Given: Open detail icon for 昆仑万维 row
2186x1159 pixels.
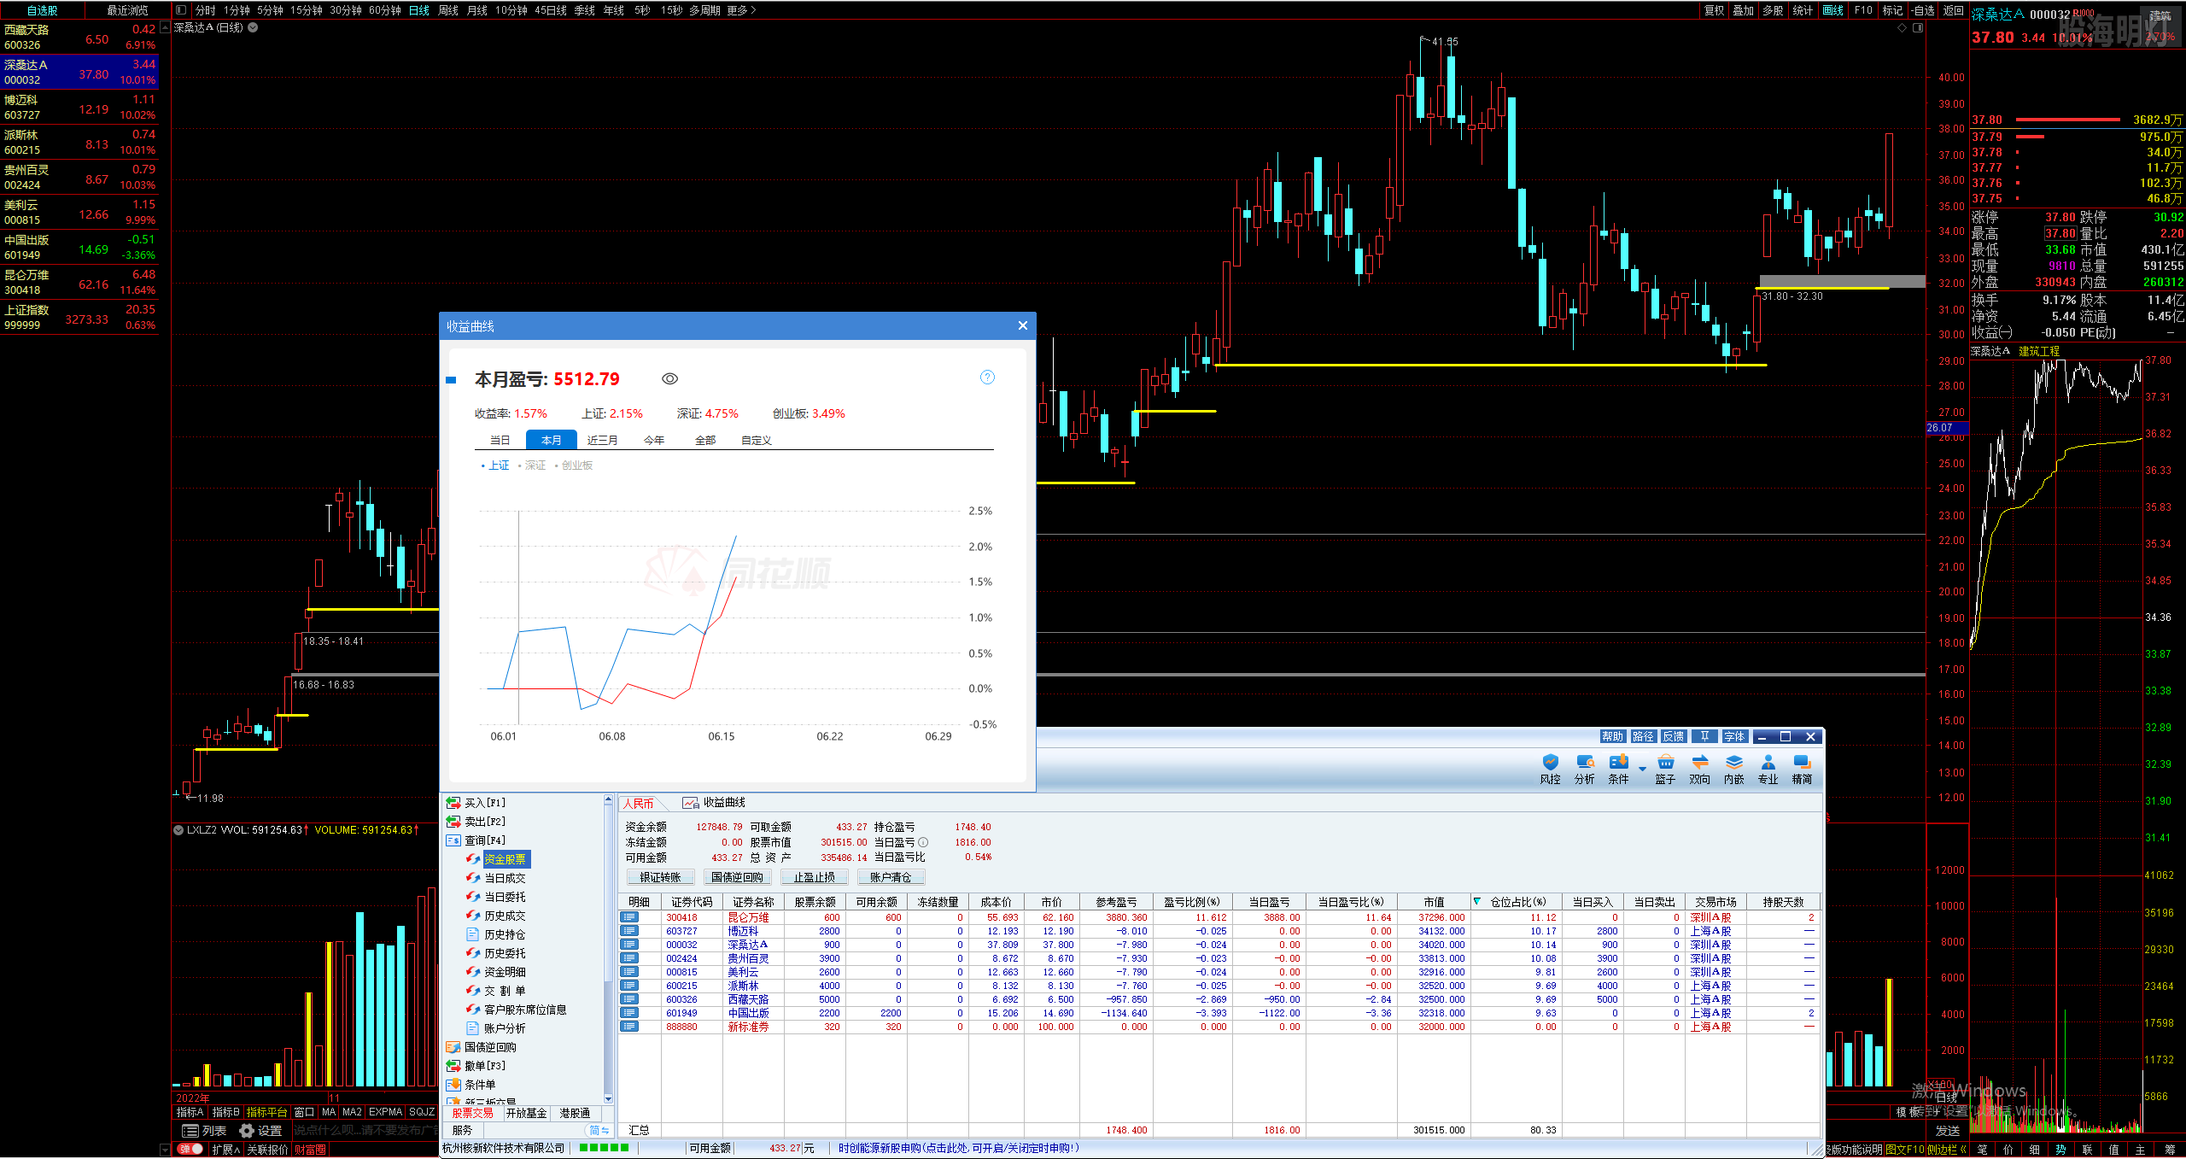Looking at the screenshot, I should [629, 917].
